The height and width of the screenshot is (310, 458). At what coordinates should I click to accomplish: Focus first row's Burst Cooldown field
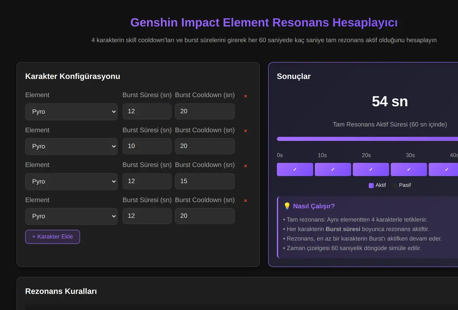205,111
